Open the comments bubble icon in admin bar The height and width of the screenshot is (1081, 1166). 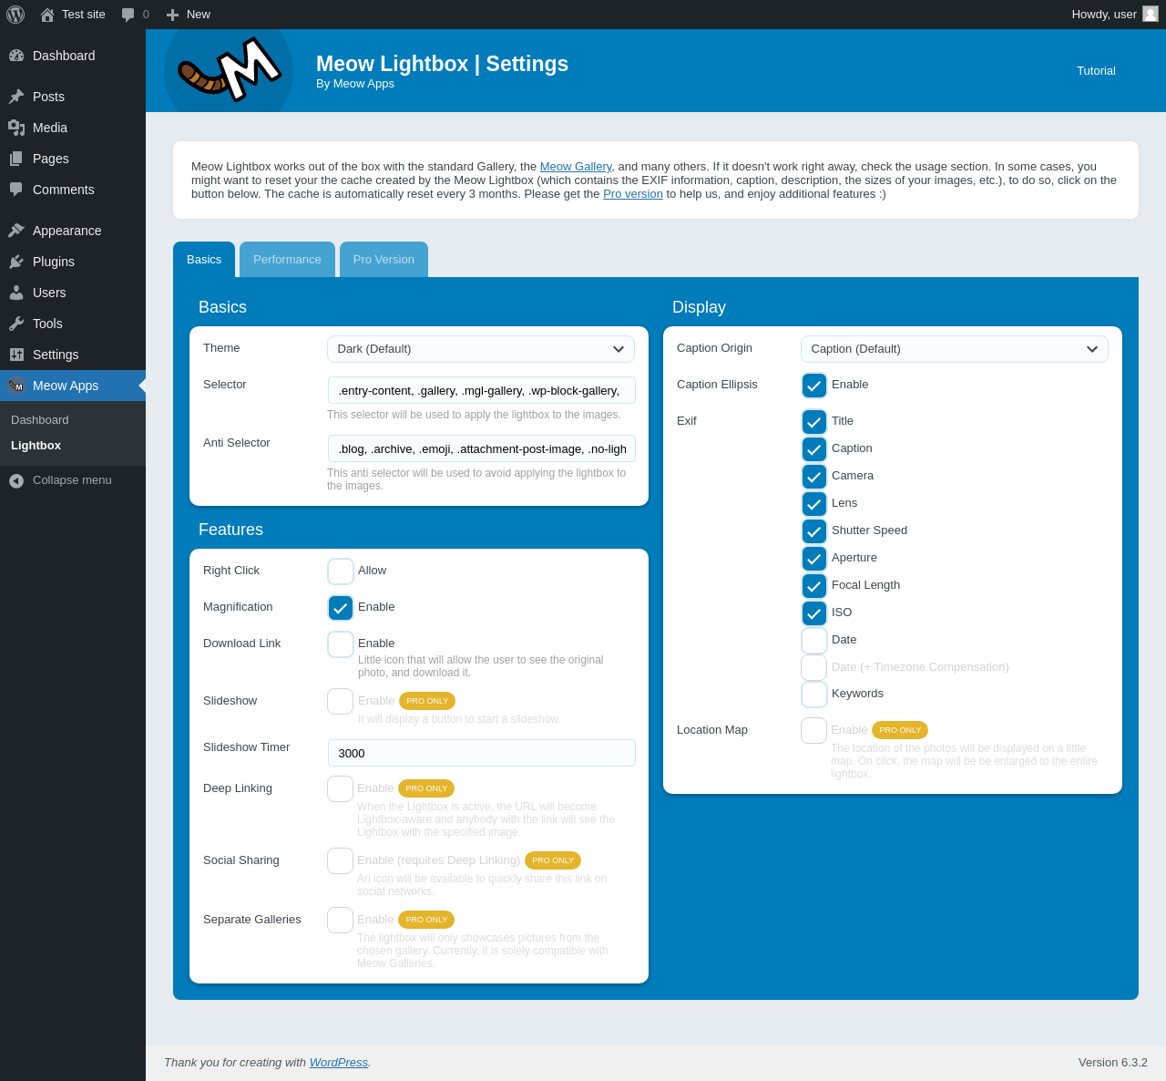(128, 15)
